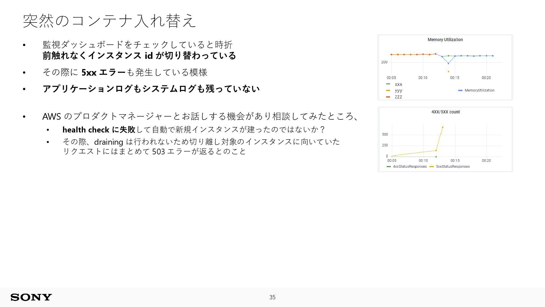This screenshot has width=545, height=307.
Task: Click the blue MemoryUtilization legend marker
Action: (460, 90)
